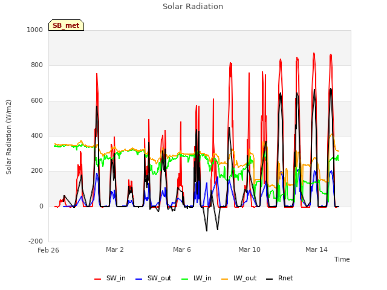Click the 600 y-axis tick label
Screen dimensions: 387x290
click(x=37, y=101)
